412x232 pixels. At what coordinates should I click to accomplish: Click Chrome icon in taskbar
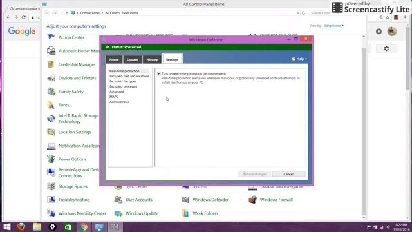pos(84,227)
